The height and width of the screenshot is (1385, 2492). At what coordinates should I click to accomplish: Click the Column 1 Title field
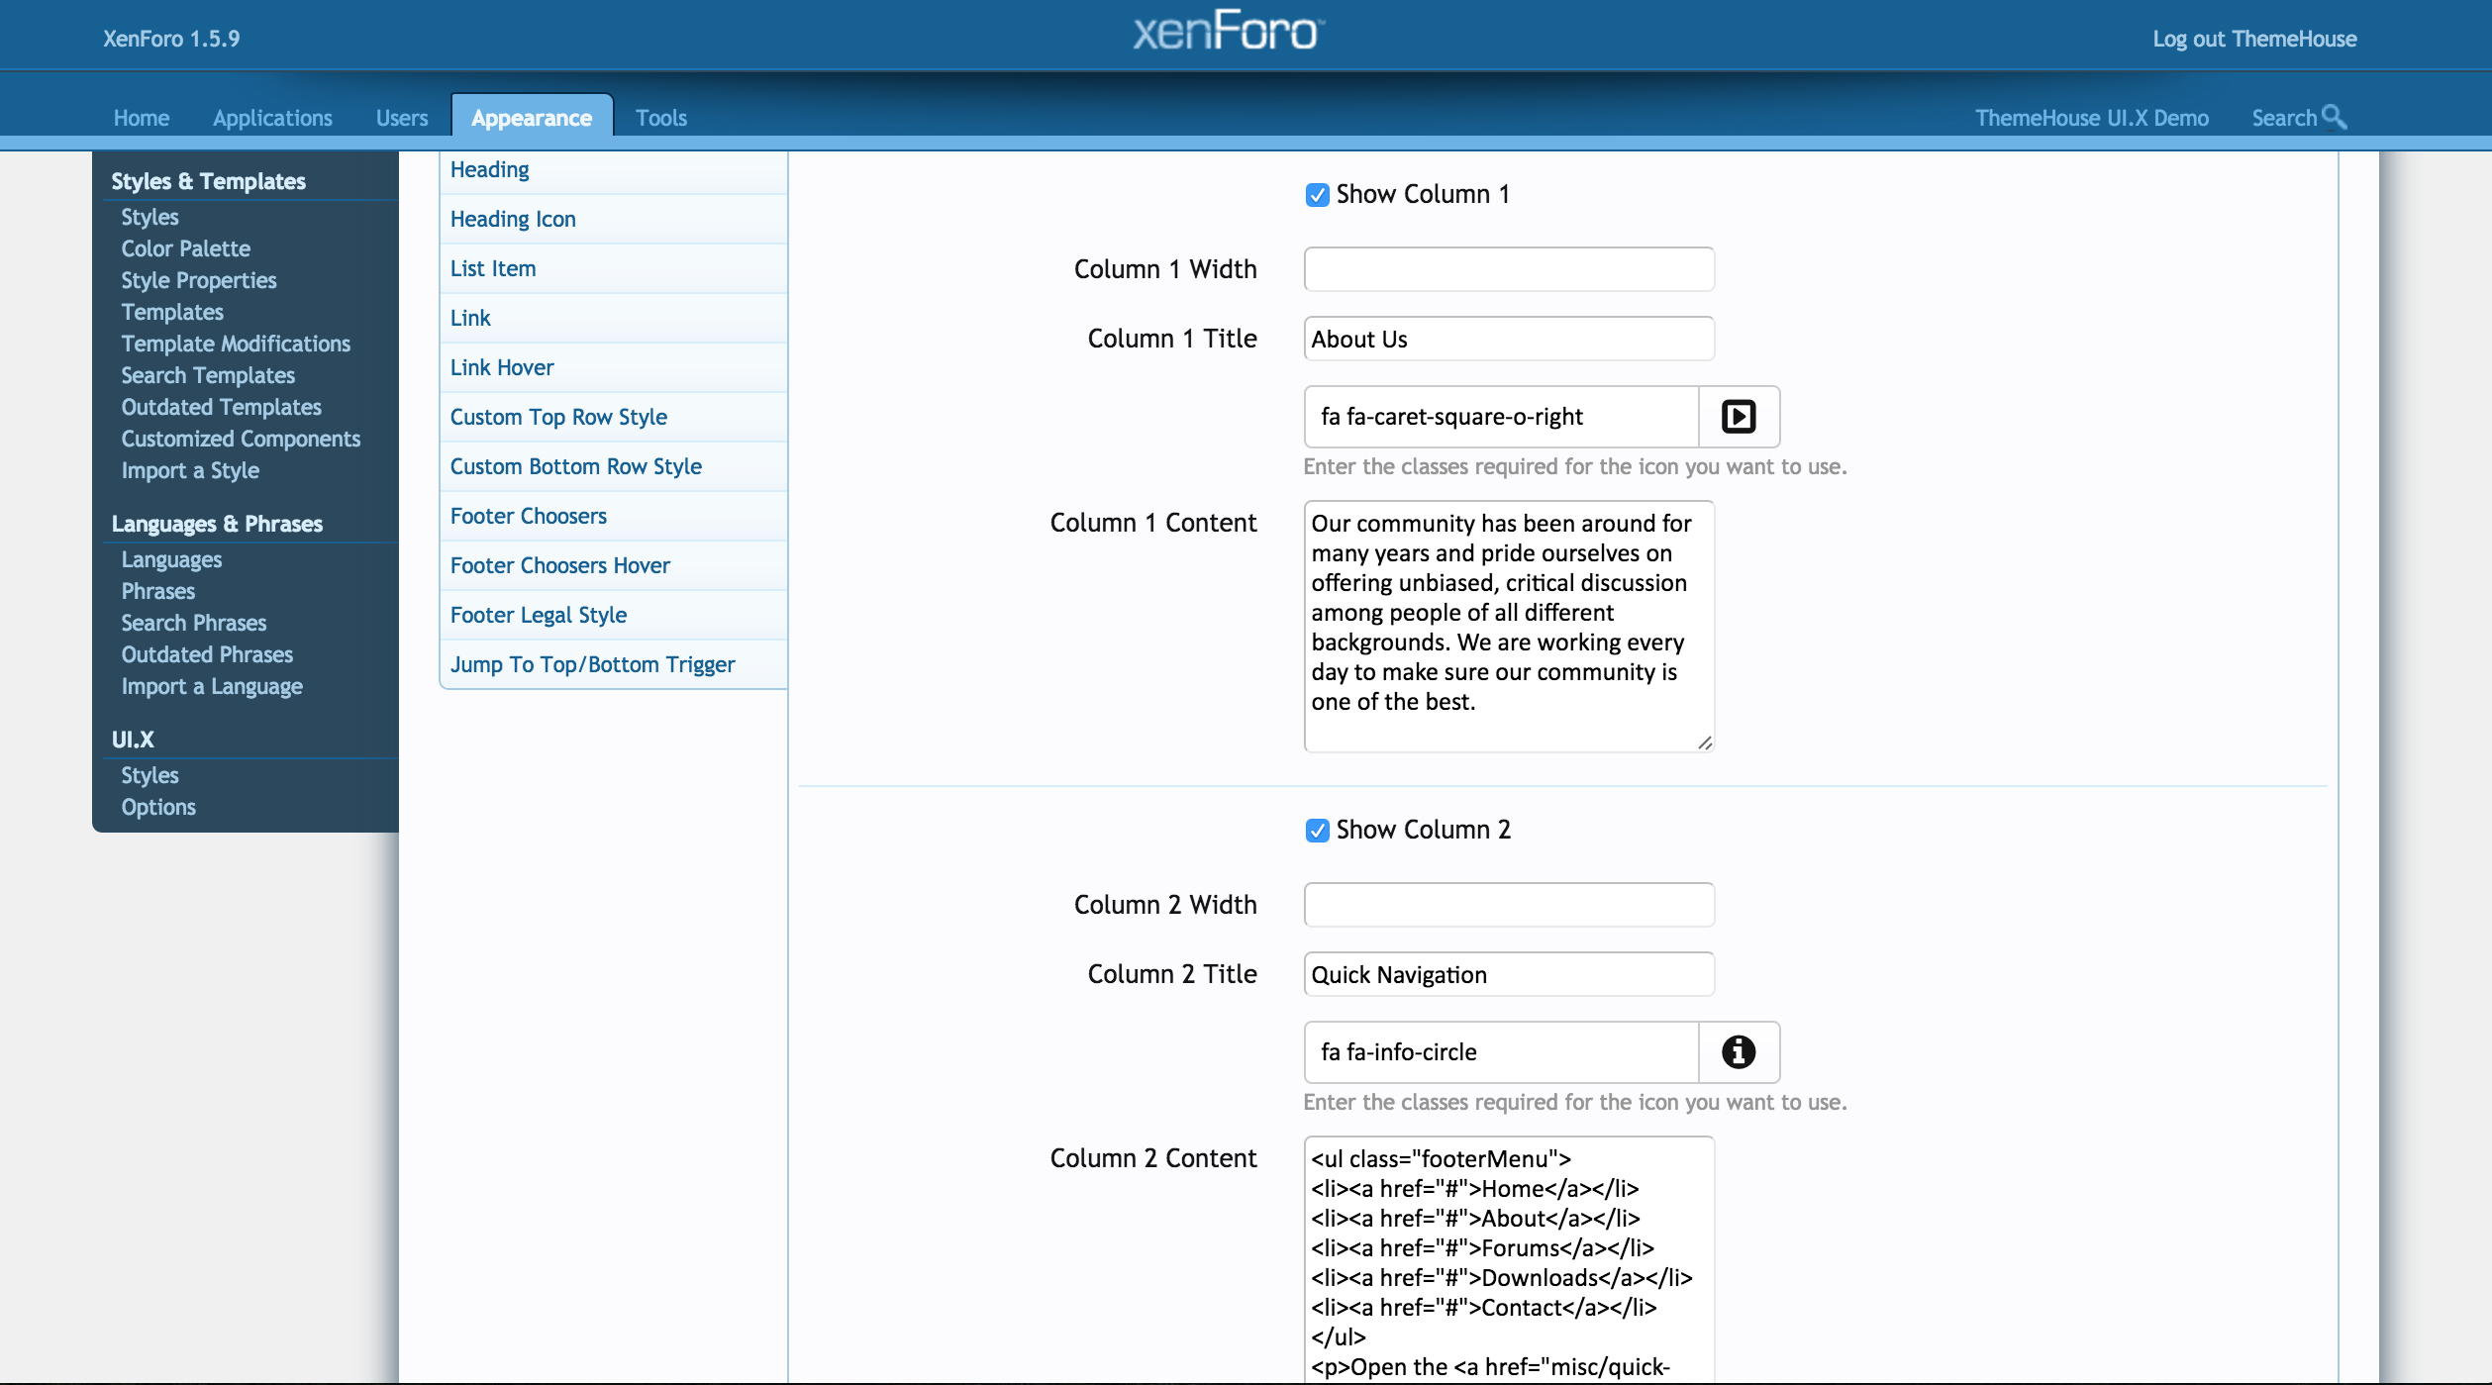(1509, 339)
